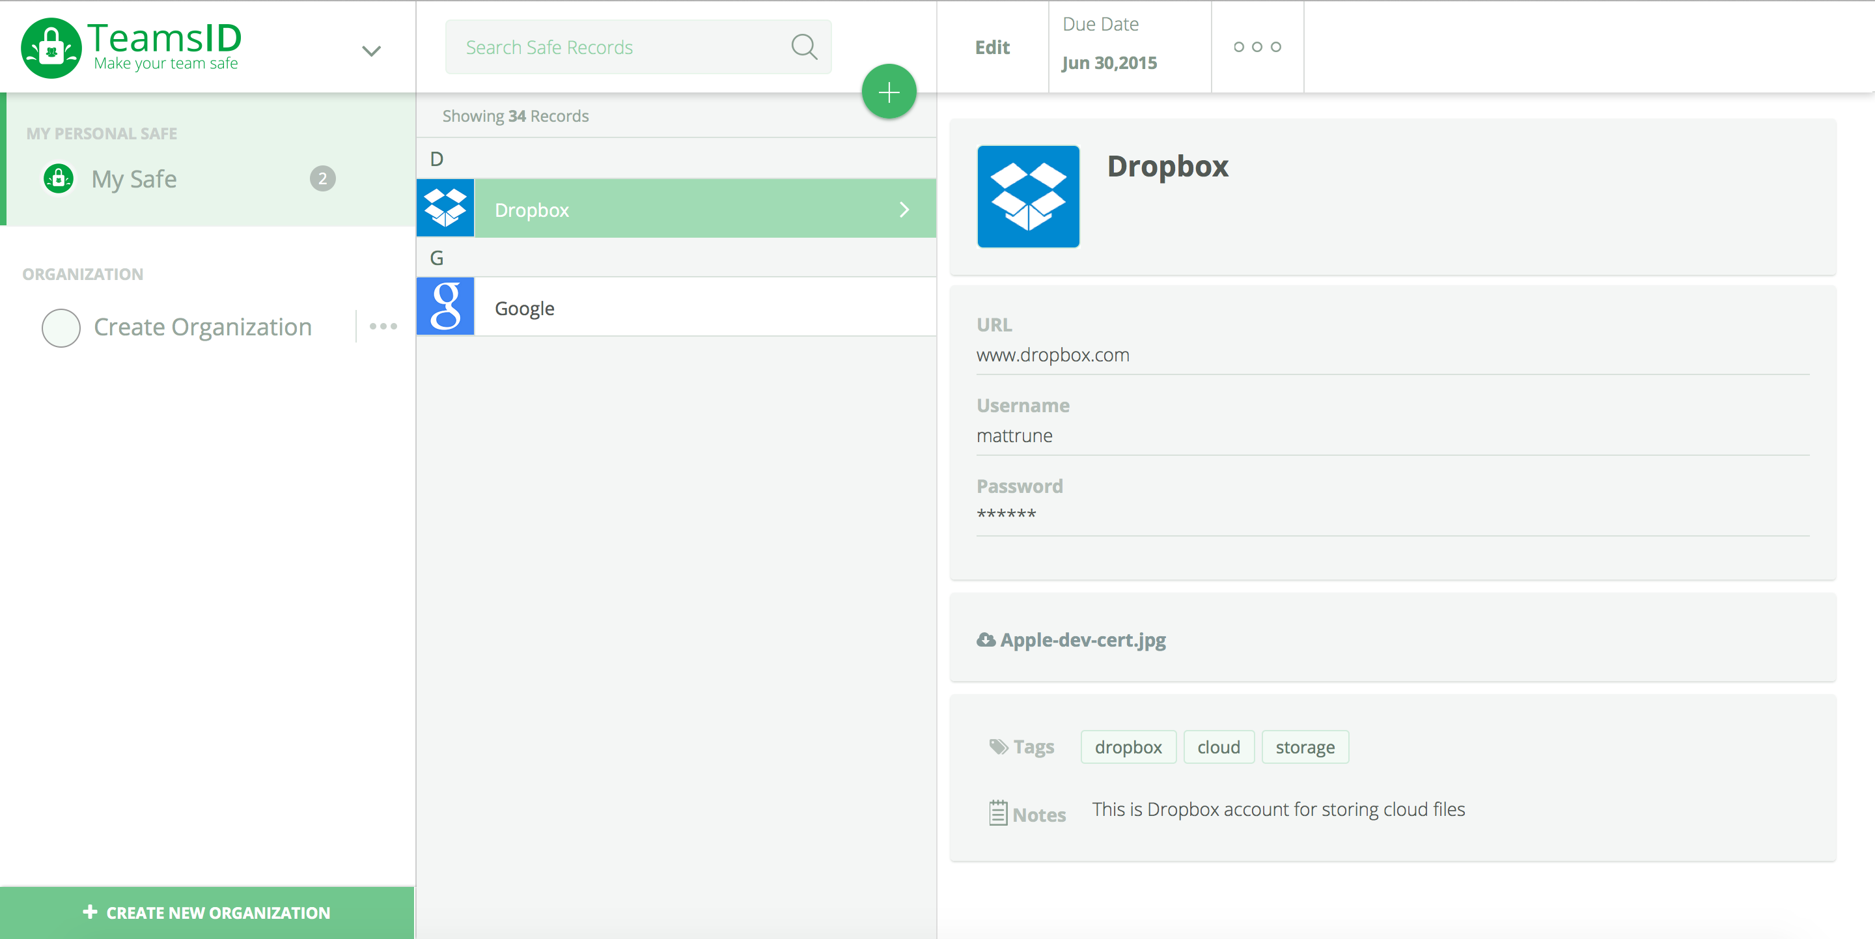
Task: Click the TeamsID lock logo icon
Action: pyautogui.click(x=51, y=48)
